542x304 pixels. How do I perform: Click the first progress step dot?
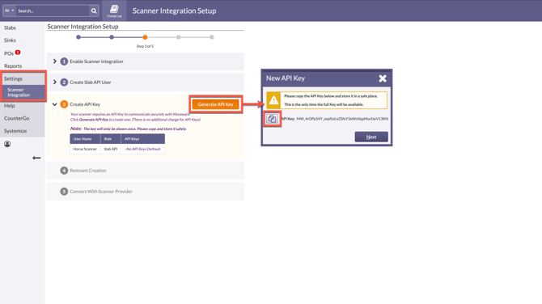(78, 37)
